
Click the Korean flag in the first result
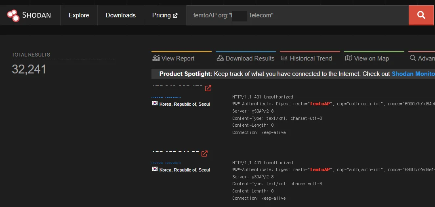(x=155, y=104)
